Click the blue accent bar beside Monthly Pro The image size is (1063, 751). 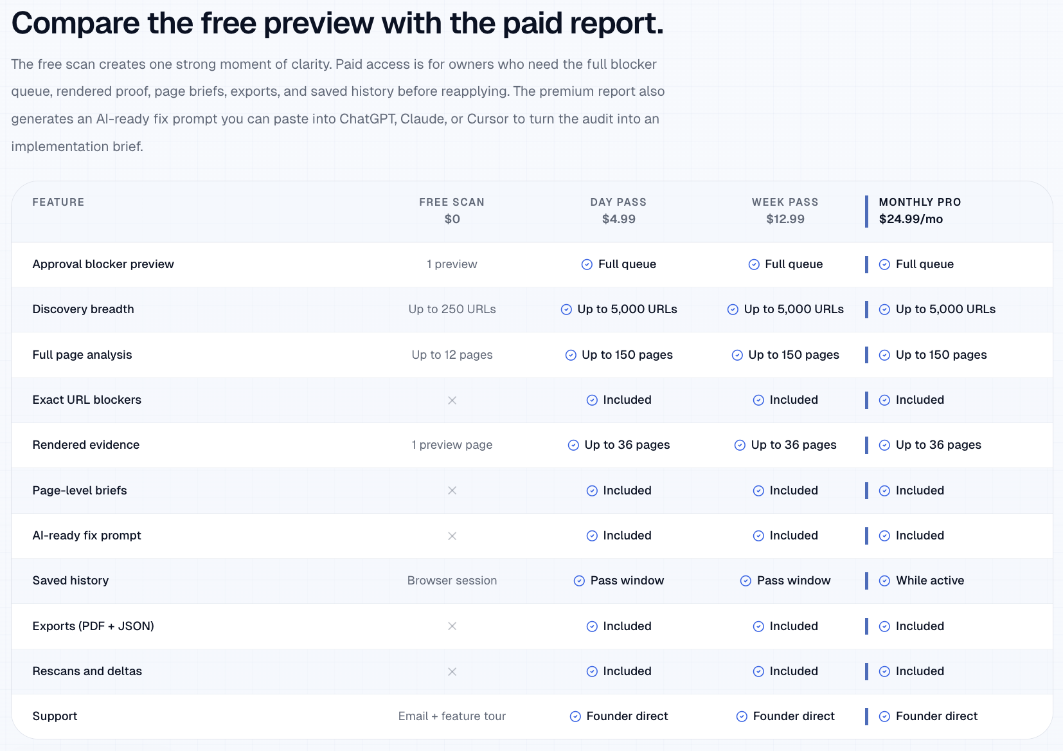click(868, 210)
